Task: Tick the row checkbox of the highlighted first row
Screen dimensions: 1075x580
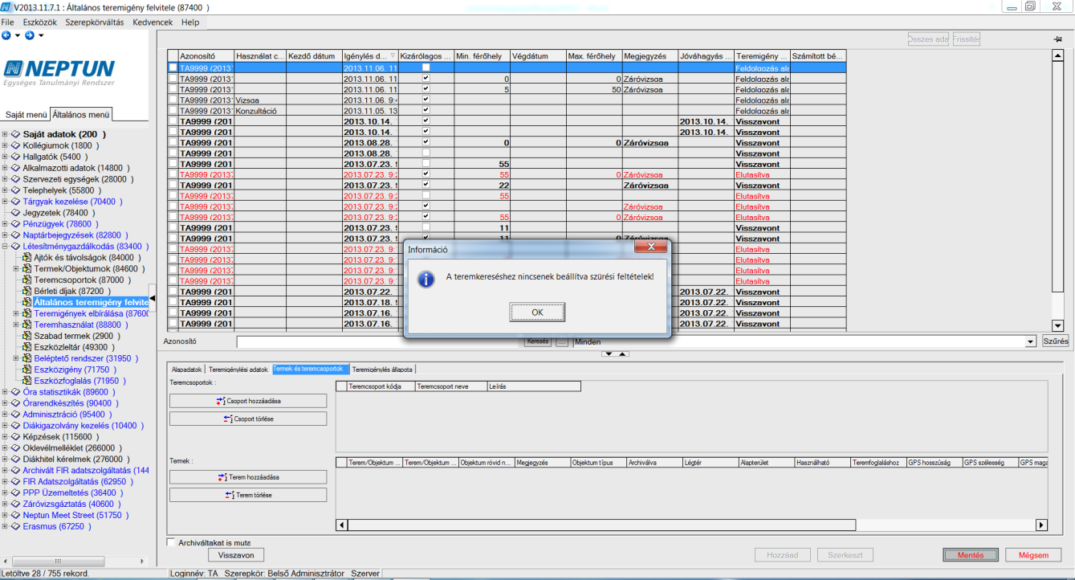Action: click(x=173, y=68)
